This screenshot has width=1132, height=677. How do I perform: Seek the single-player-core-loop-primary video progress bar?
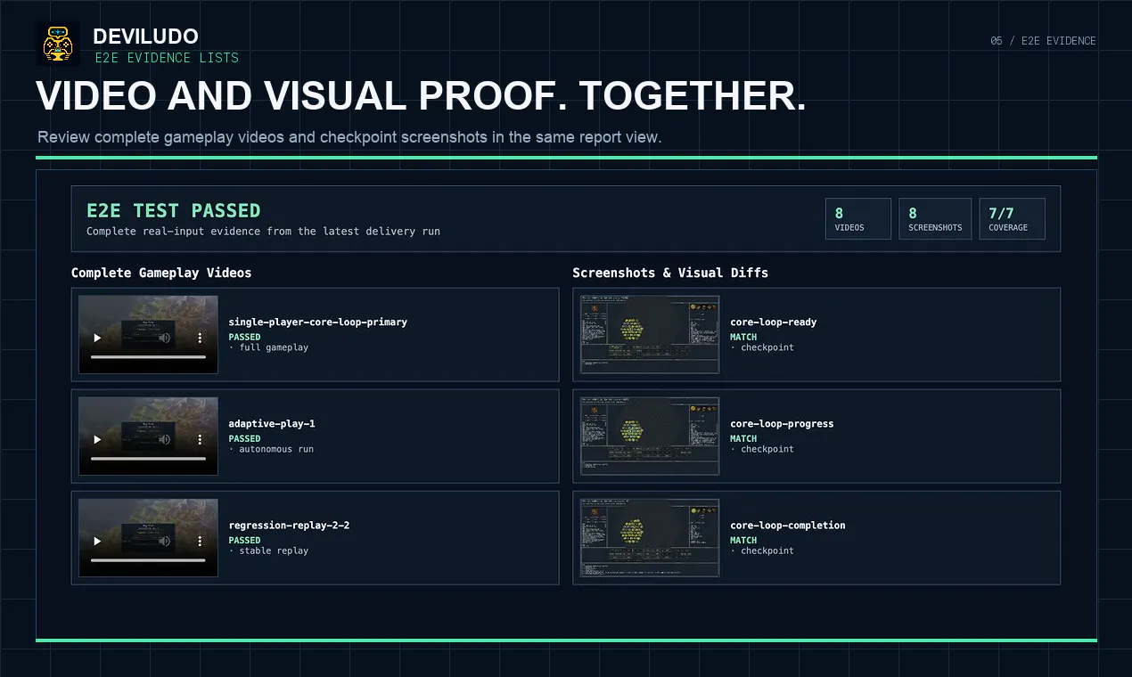(148, 357)
